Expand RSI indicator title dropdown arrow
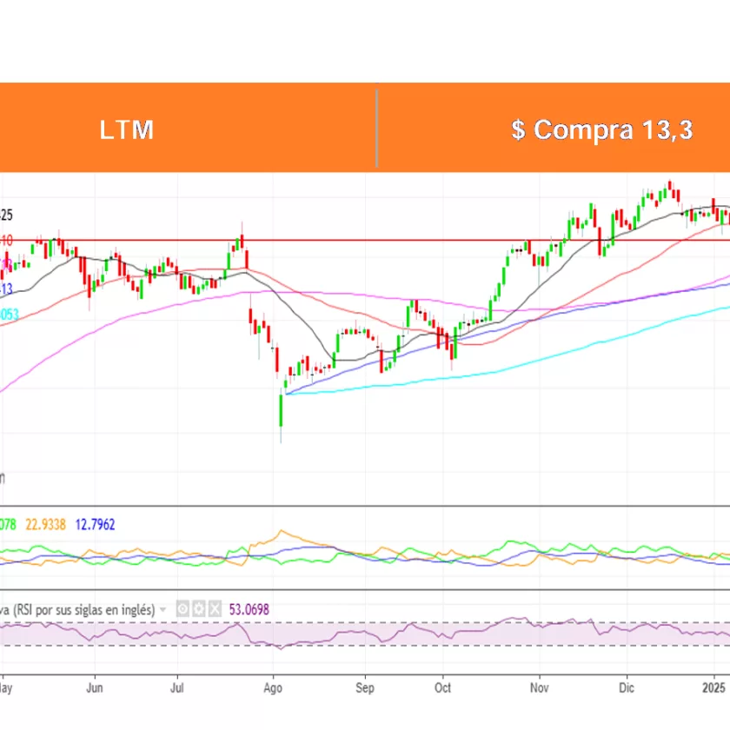 coord(163,609)
